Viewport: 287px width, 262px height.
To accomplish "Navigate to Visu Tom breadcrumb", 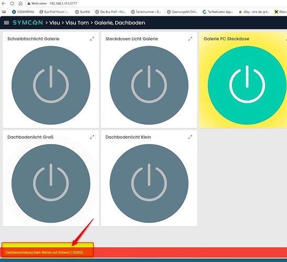I will click(x=77, y=23).
